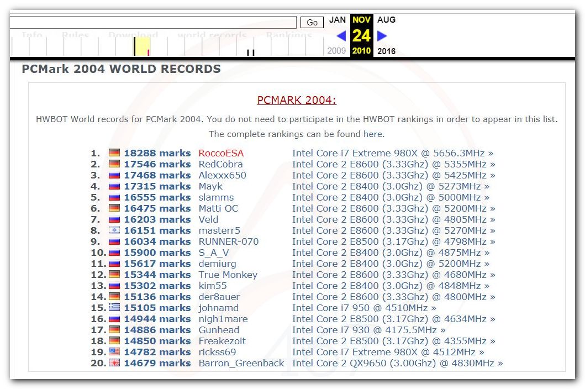Click the Go button in Wayback toolbar
585x389 pixels.
(x=312, y=23)
